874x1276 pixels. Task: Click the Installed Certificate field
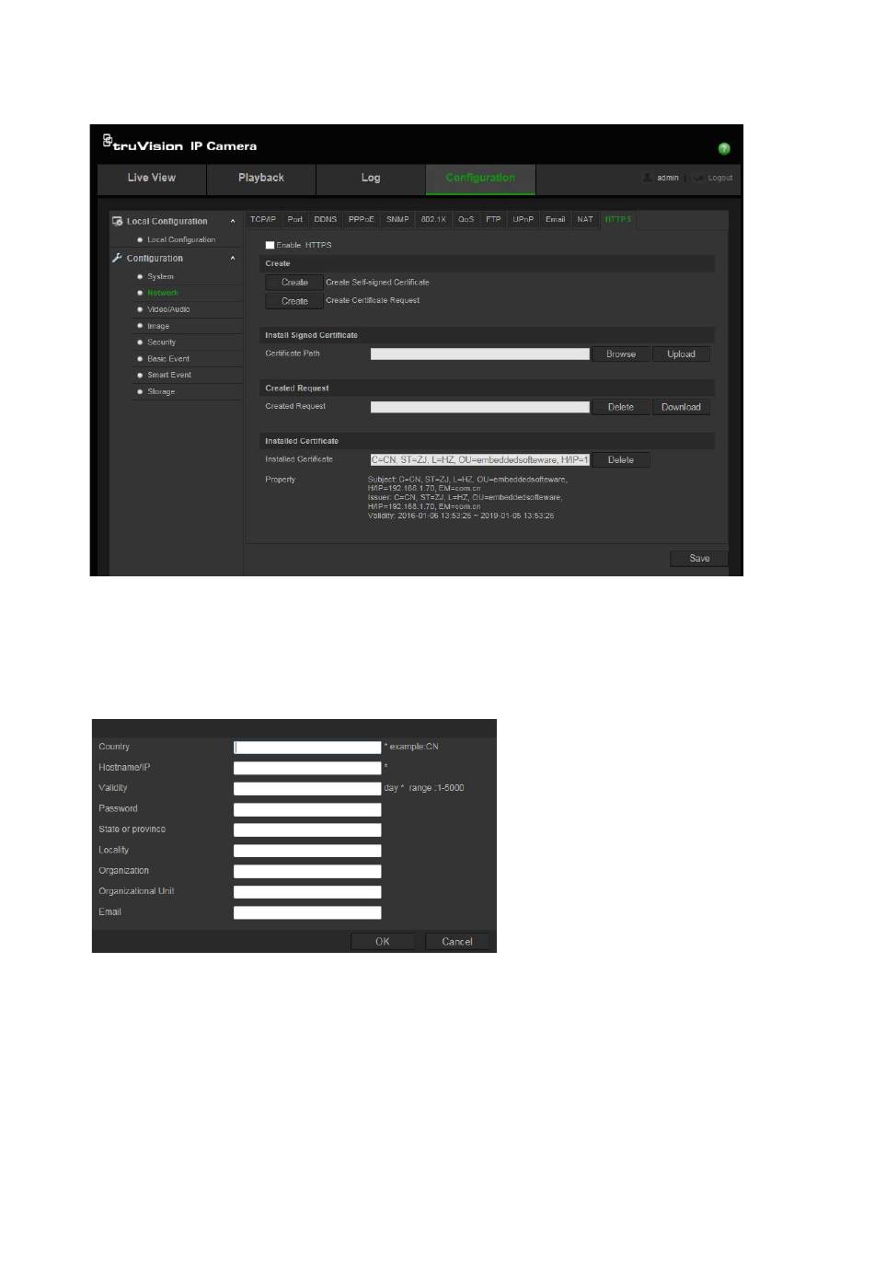point(480,459)
